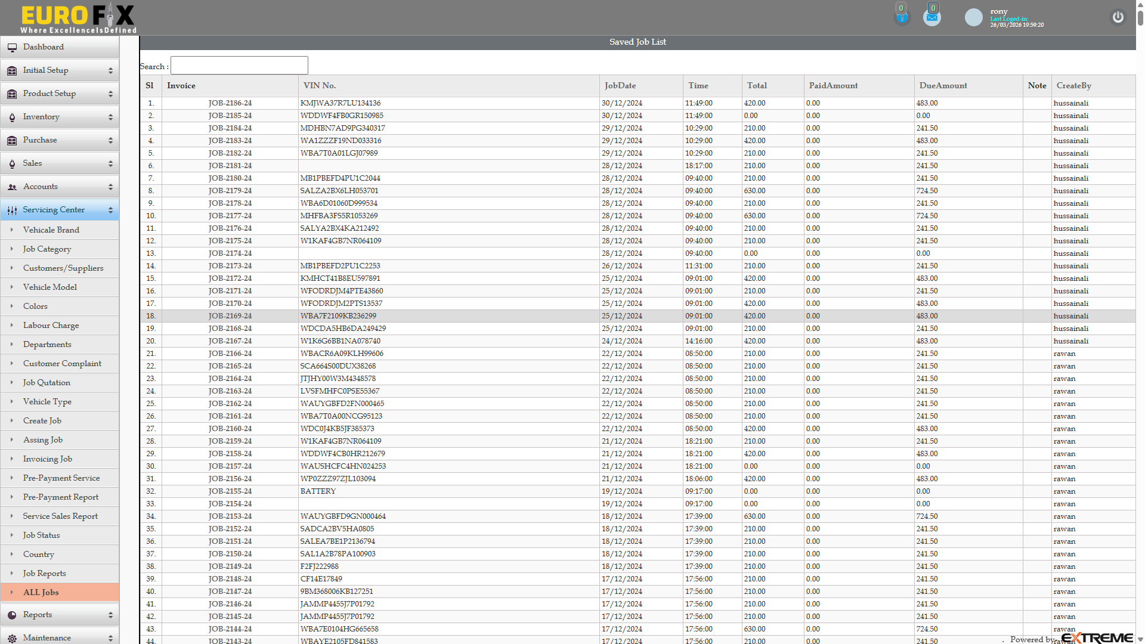
Task: Click the Dashboard monitor icon
Action: [x=12, y=47]
